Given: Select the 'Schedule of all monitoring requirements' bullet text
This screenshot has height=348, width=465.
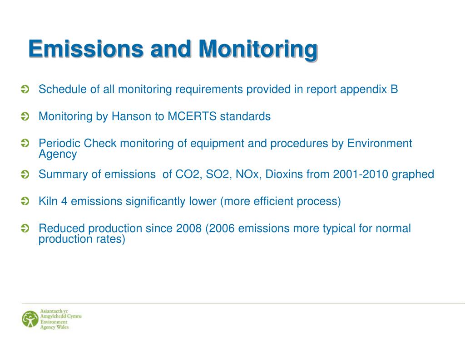Looking at the screenshot, I should pos(218,89).
